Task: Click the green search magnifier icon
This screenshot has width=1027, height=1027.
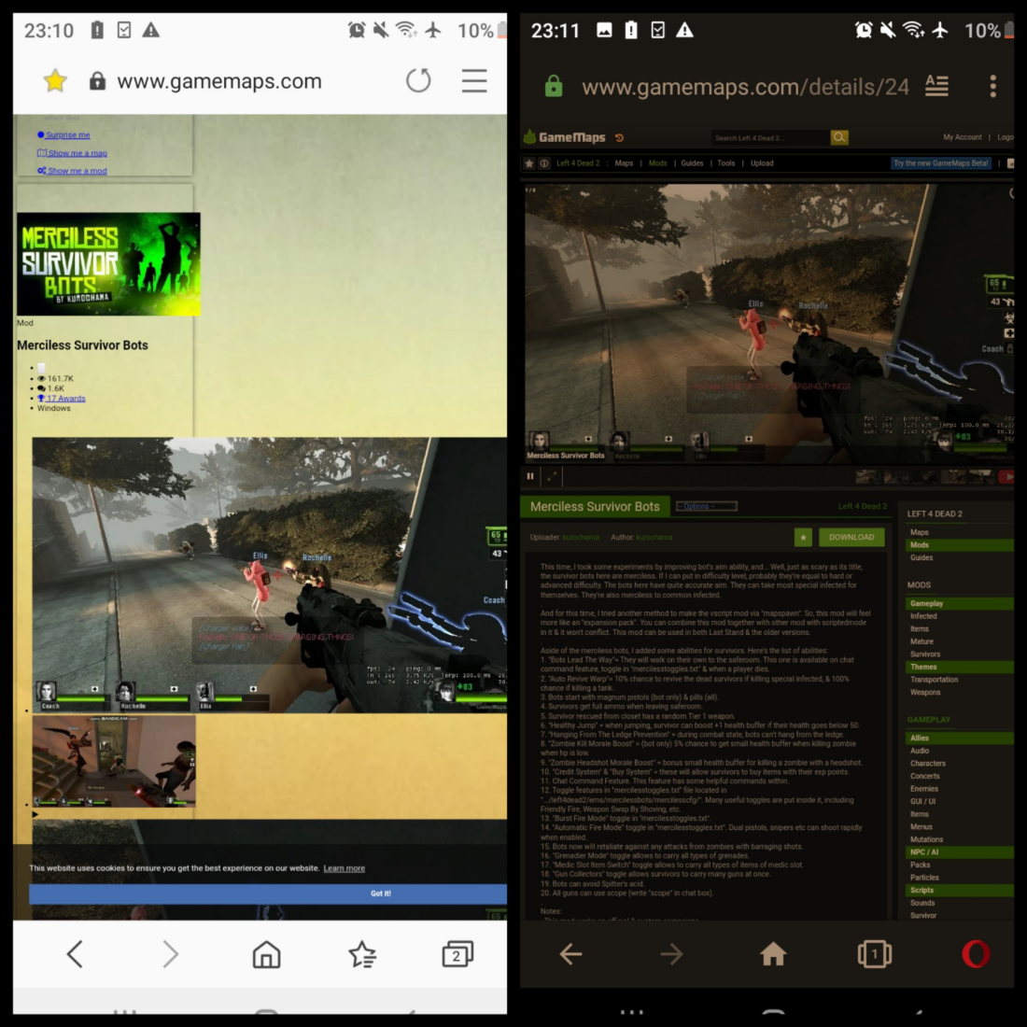Action: click(x=838, y=136)
